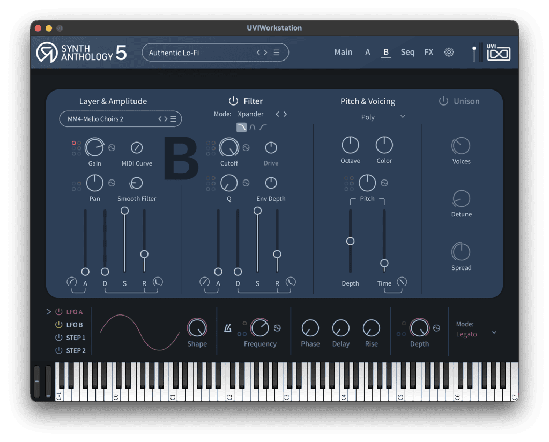549x442 pixels.
Task: Click modulation icon next to LFO Frequency
Action: coord(277,328)
